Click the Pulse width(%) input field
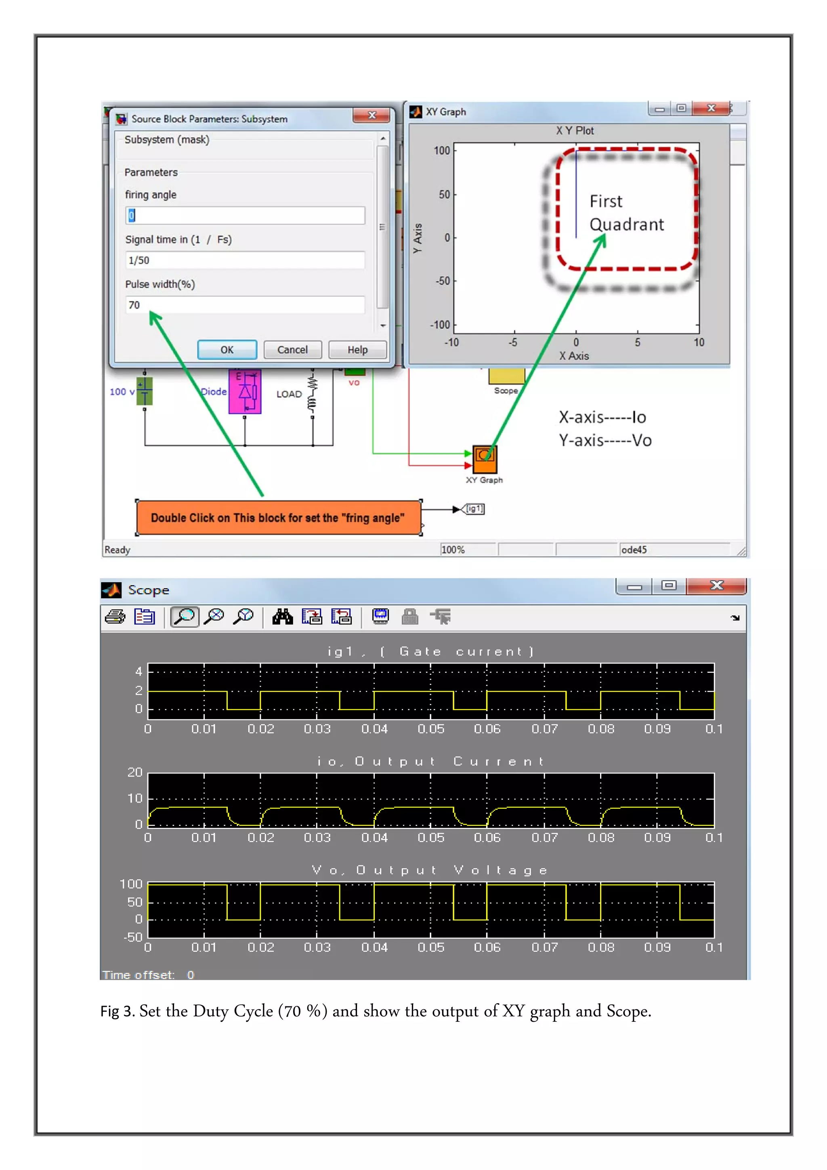Screen dimensions: 827x1170 (245, 305)
